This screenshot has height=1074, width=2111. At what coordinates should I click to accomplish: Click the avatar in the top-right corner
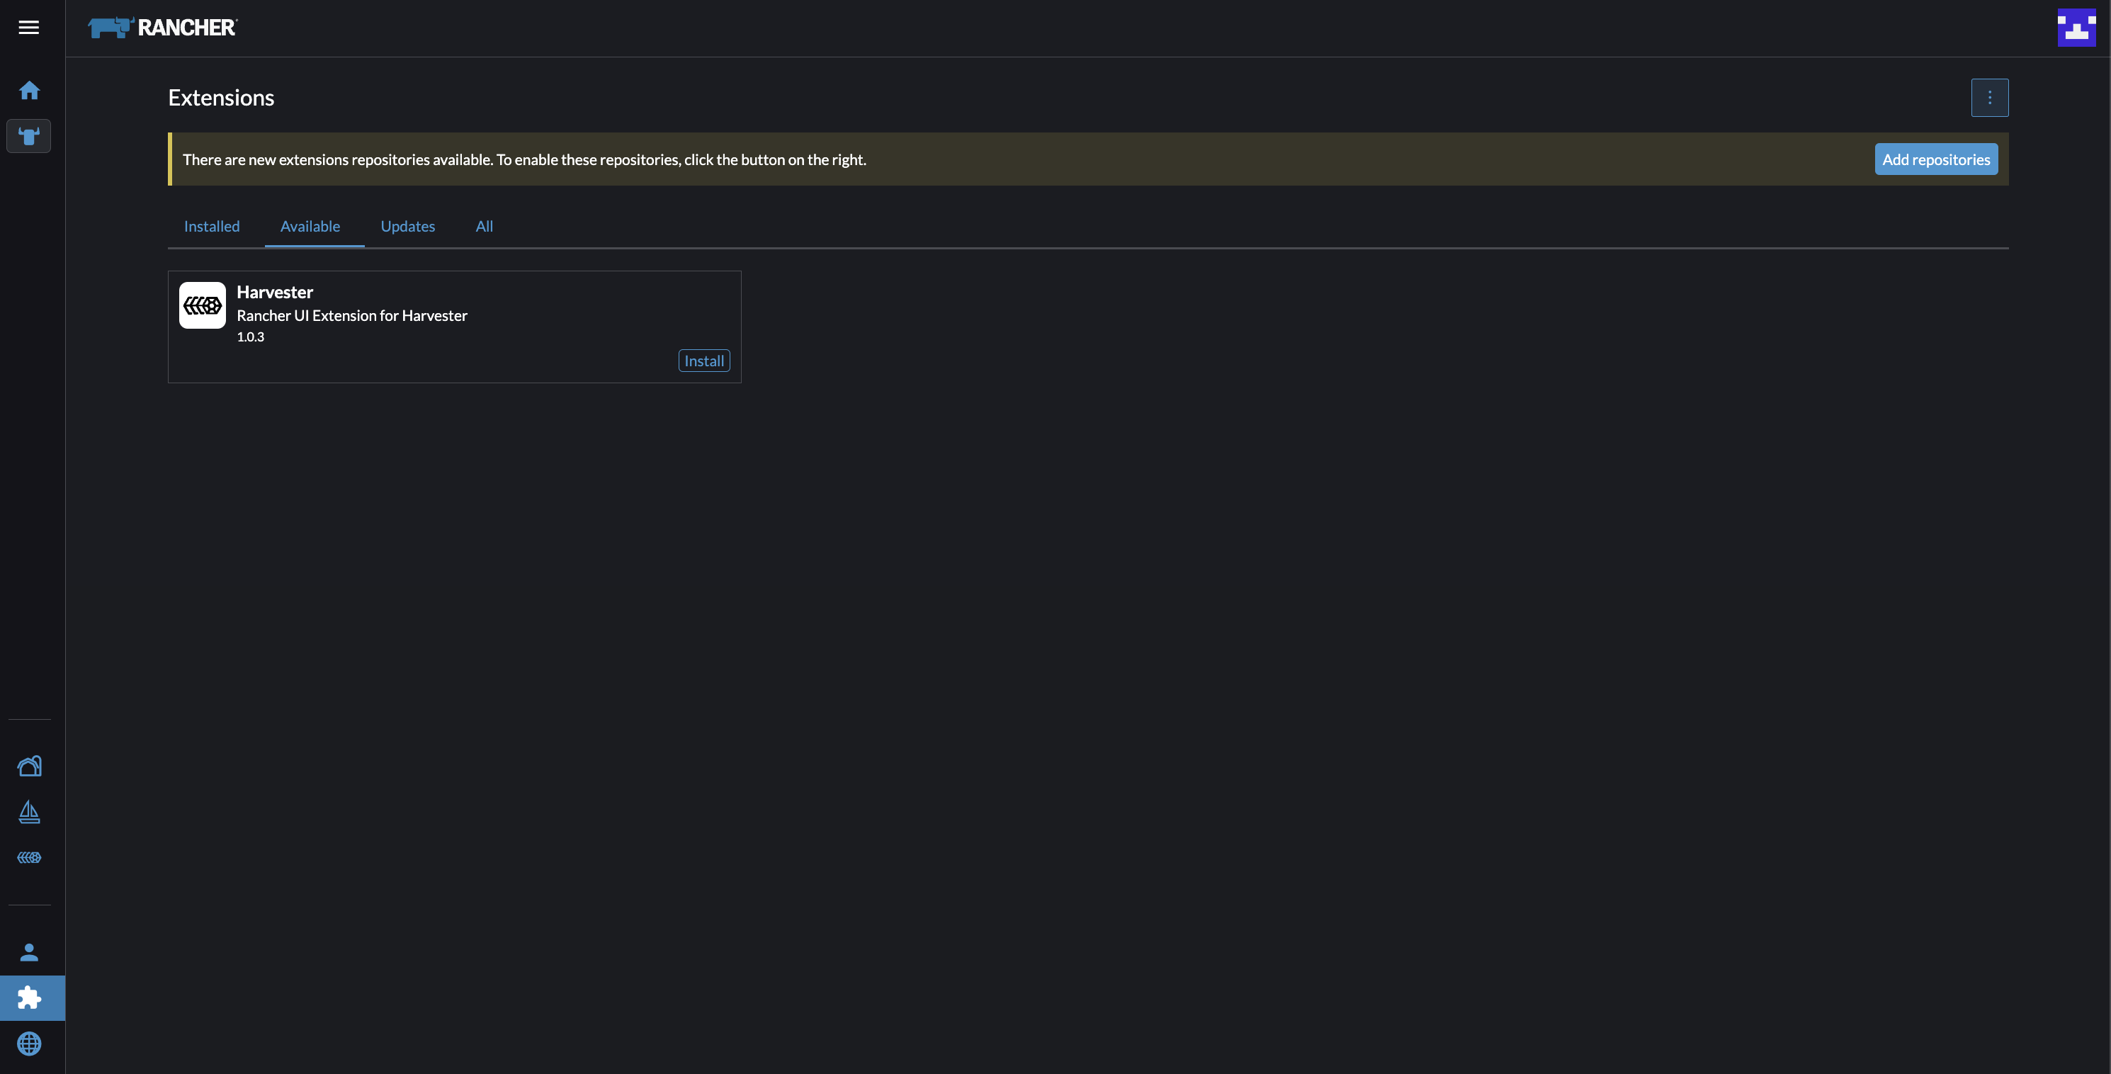(2076, 27)
